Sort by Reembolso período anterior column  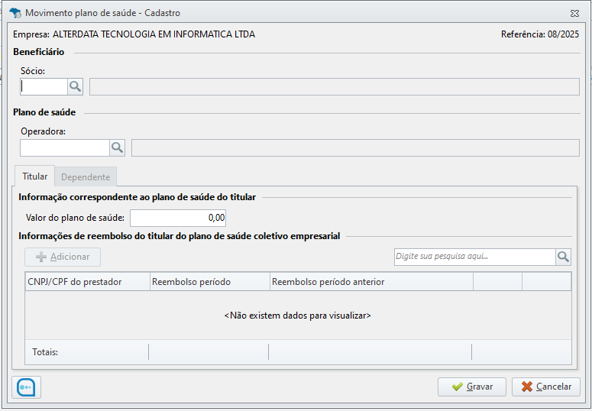tap(371, 282)
